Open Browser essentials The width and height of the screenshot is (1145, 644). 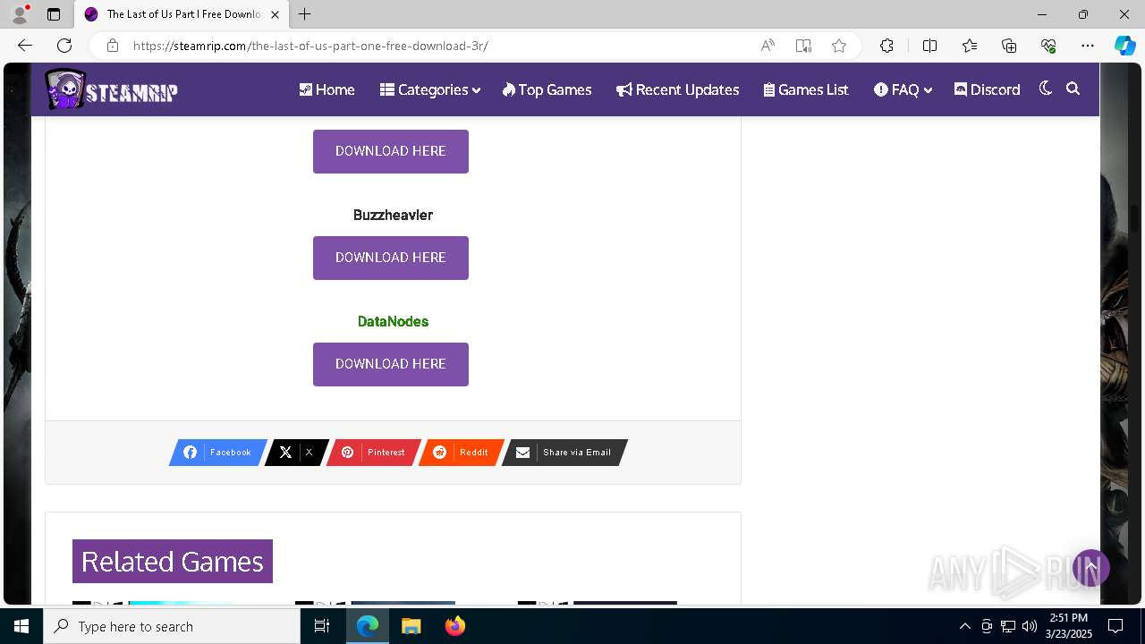pos(1048,46)
